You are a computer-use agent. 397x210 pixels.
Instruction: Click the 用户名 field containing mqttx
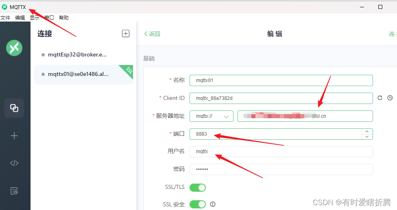(x=281, y=152)
